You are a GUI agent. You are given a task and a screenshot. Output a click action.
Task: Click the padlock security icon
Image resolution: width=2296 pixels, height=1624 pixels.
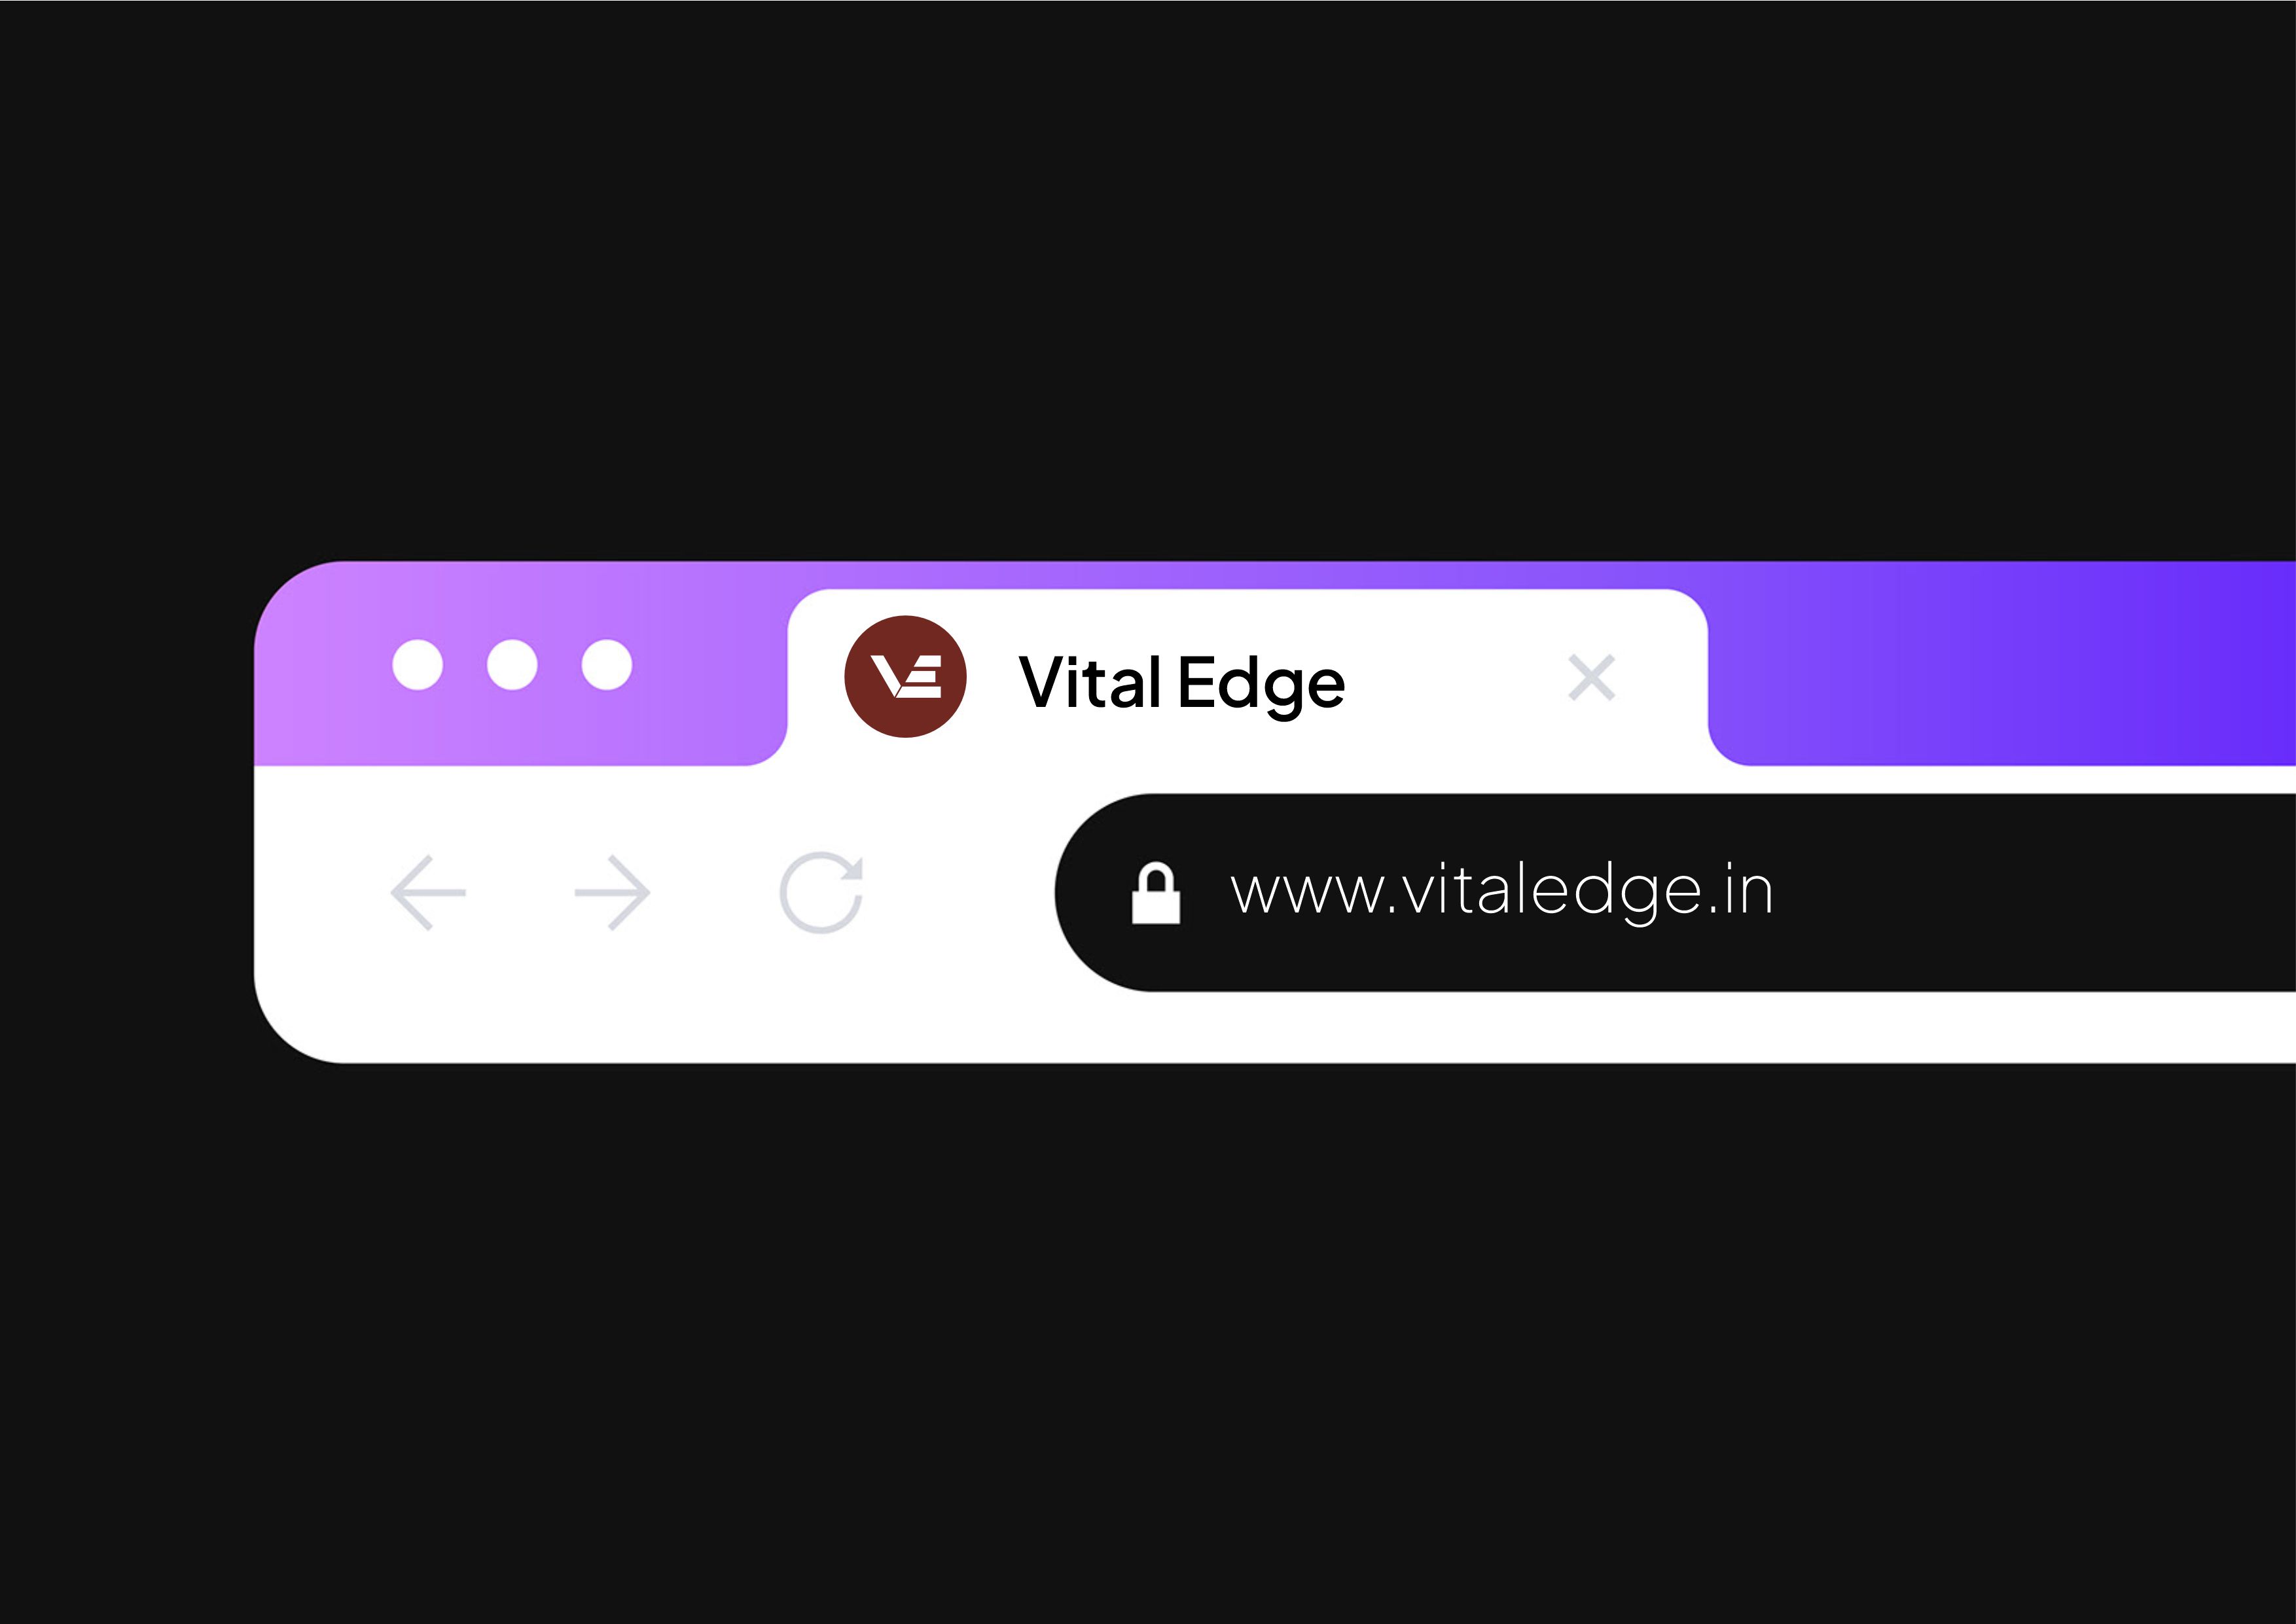click(x=1156, y=893)
